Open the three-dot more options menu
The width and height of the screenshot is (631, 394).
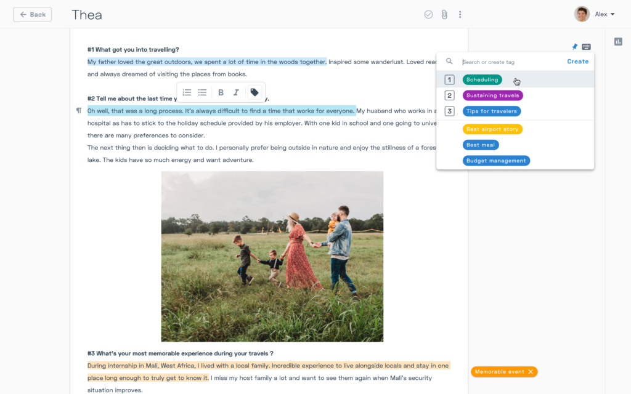[460, 15]
